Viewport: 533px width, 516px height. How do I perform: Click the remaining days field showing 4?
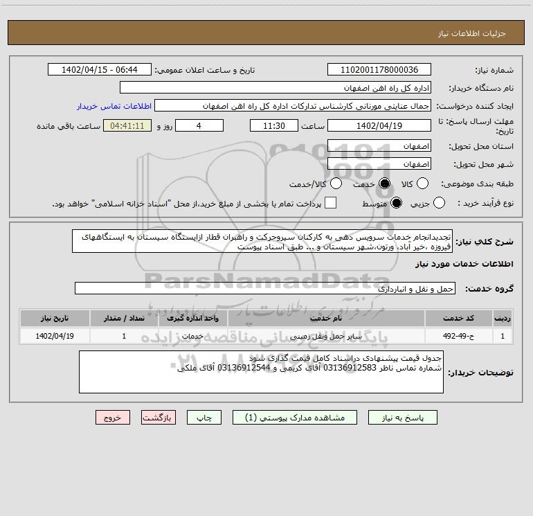click(199, 125)
